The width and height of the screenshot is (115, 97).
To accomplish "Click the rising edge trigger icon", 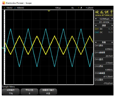I will 81,8.
